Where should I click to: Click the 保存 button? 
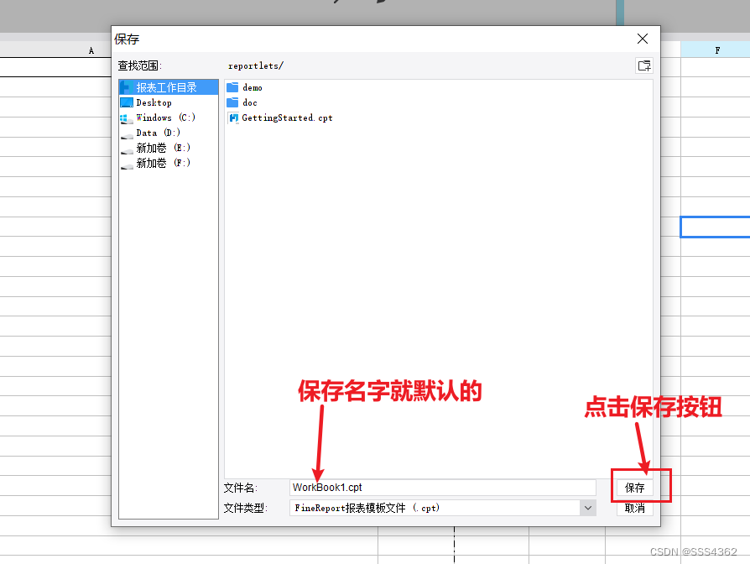(635, 488)
